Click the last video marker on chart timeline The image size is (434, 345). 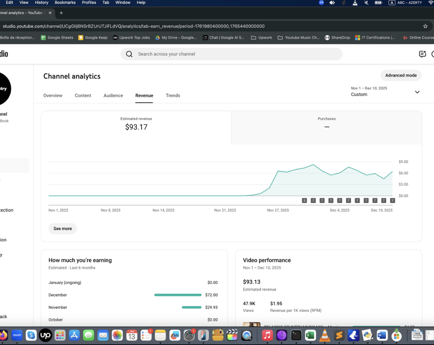[392, 201]
